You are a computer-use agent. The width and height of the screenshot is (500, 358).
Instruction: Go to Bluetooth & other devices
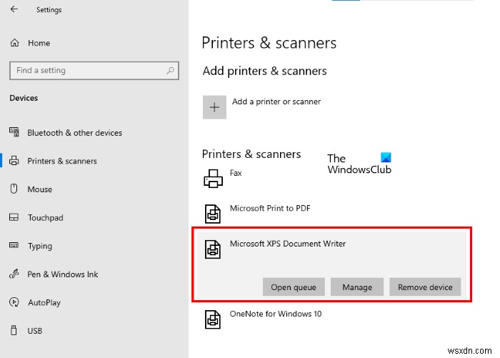tap(74, 133)
